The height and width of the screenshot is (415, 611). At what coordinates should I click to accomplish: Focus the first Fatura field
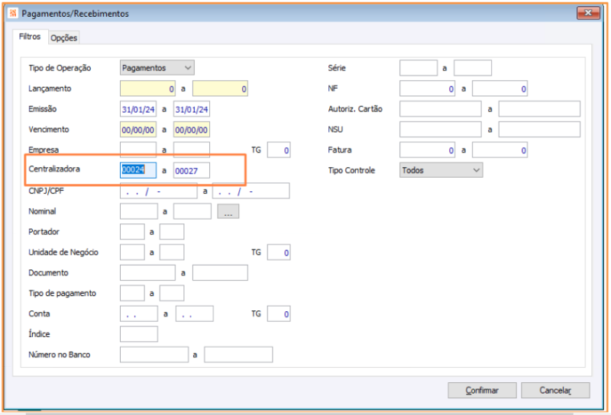[x=428, y=150]
